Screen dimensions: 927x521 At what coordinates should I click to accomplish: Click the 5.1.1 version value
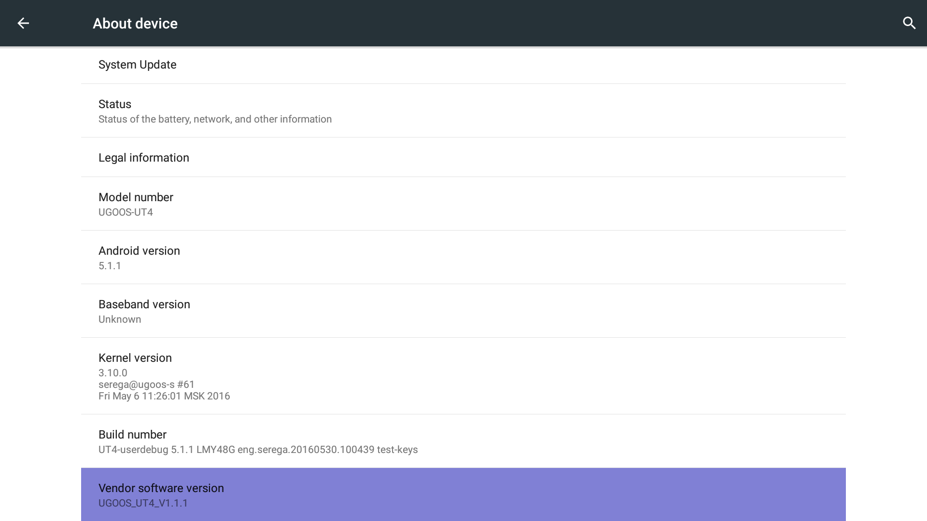point(110,266)
